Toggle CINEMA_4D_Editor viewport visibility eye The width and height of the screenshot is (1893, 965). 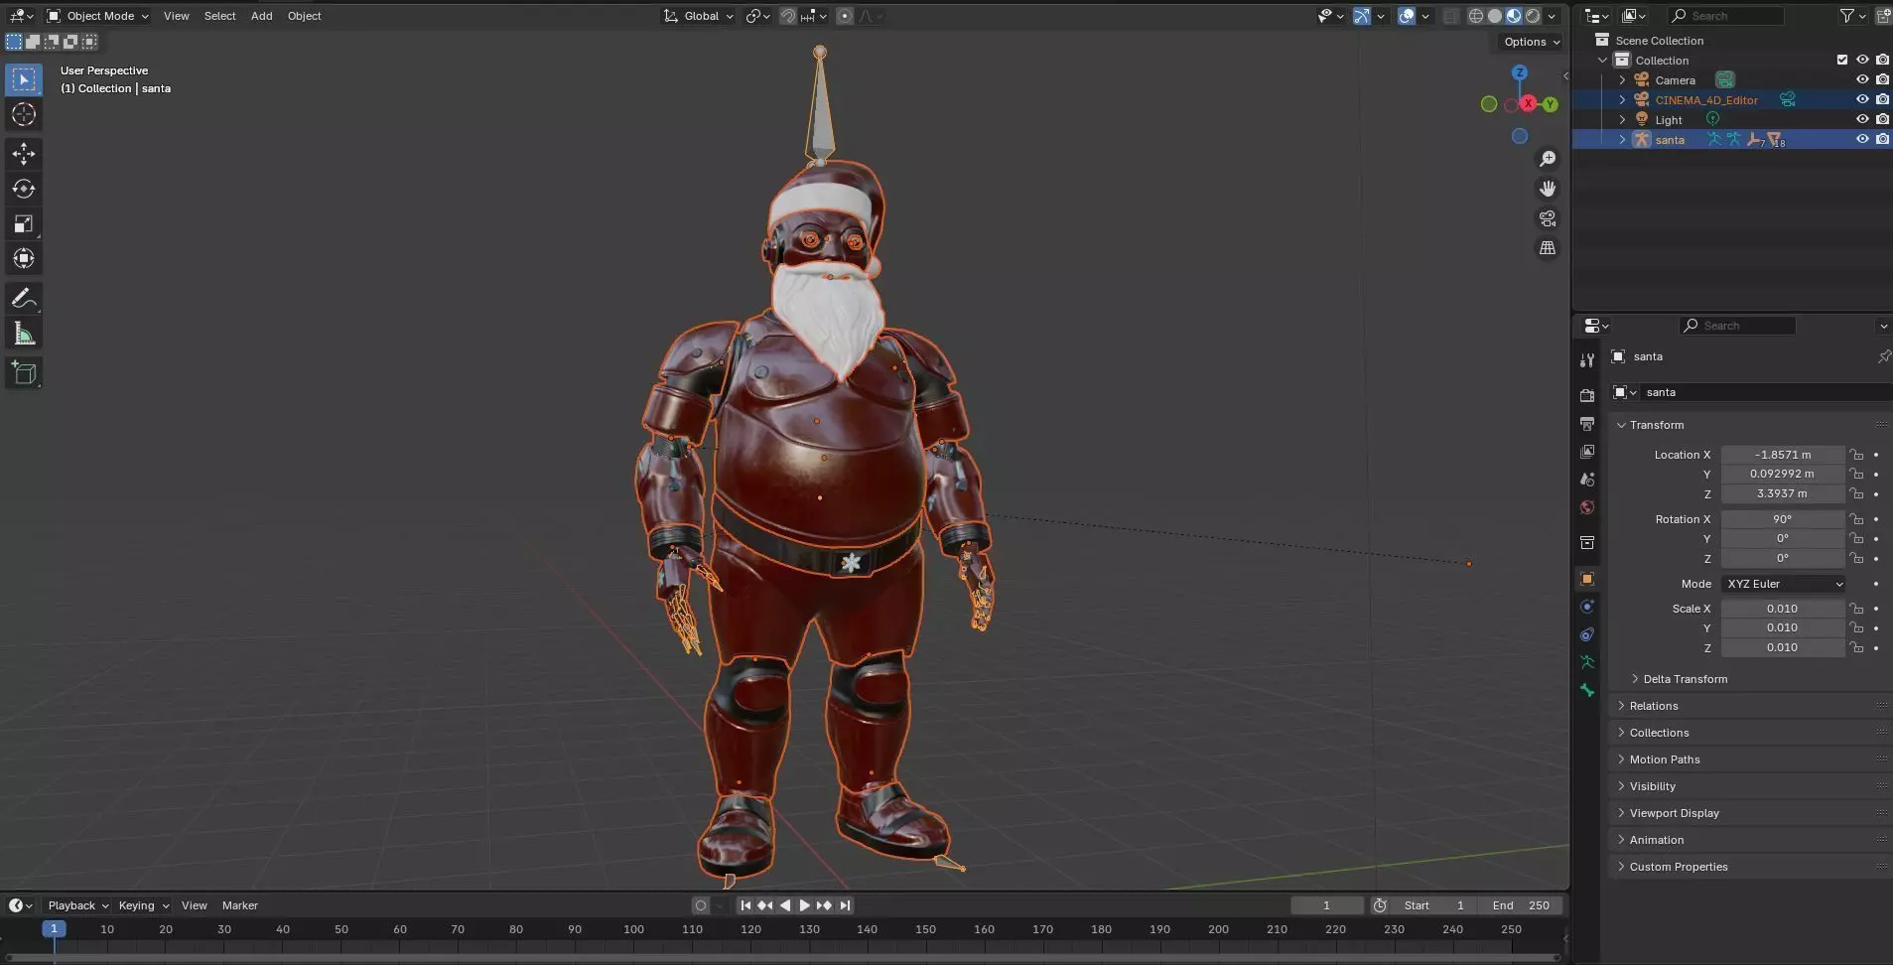[1862, 99]
